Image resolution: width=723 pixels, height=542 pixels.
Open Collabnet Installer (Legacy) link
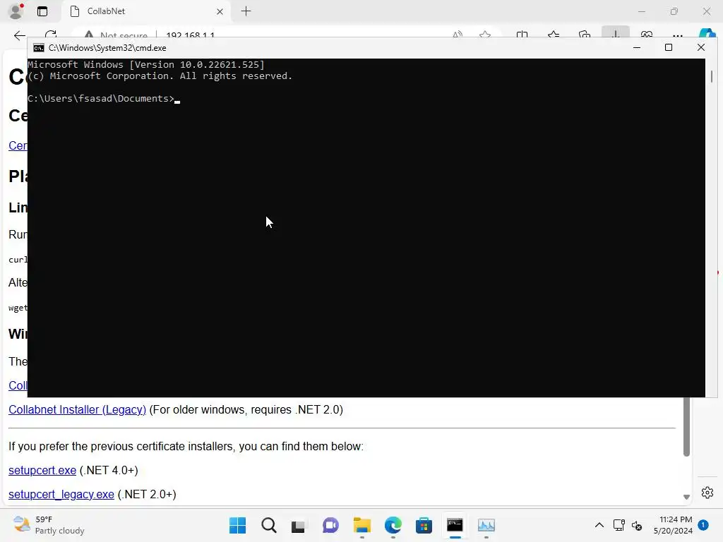click(x=77, y=409)
